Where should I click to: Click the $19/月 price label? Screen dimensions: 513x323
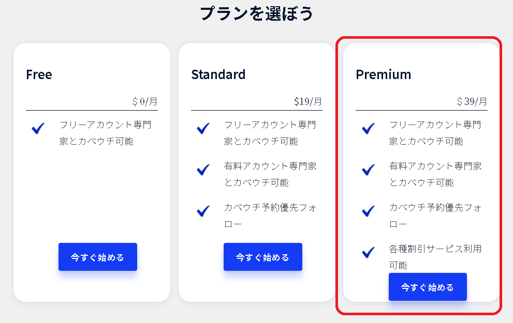pyautogui.click(x=308, y=101)
